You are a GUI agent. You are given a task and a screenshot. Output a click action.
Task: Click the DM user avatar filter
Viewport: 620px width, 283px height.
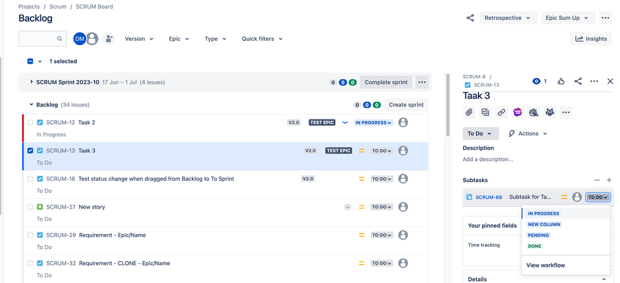[79, 38]
